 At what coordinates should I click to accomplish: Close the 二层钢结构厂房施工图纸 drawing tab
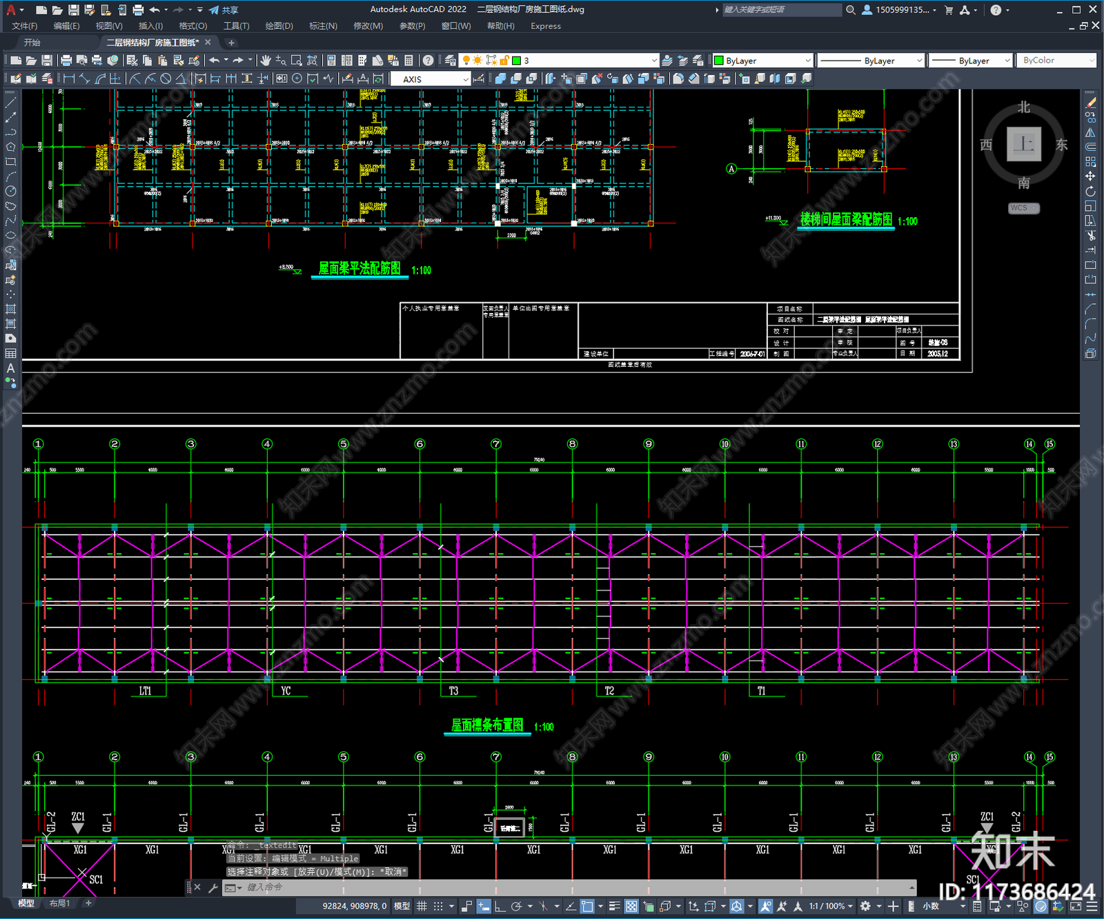tap(208, 42)
